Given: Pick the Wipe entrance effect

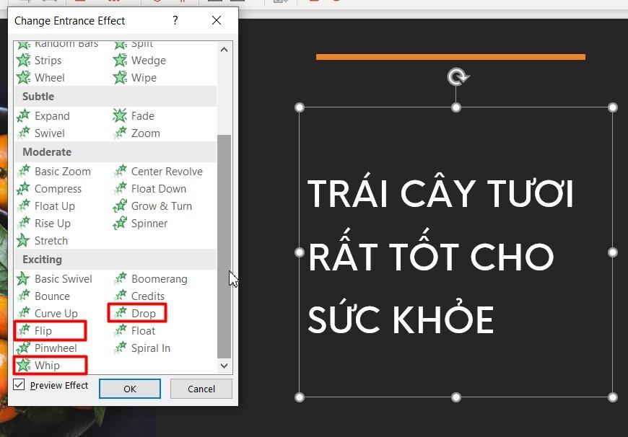Looking at the screenshot, I should tap(142, 77).
